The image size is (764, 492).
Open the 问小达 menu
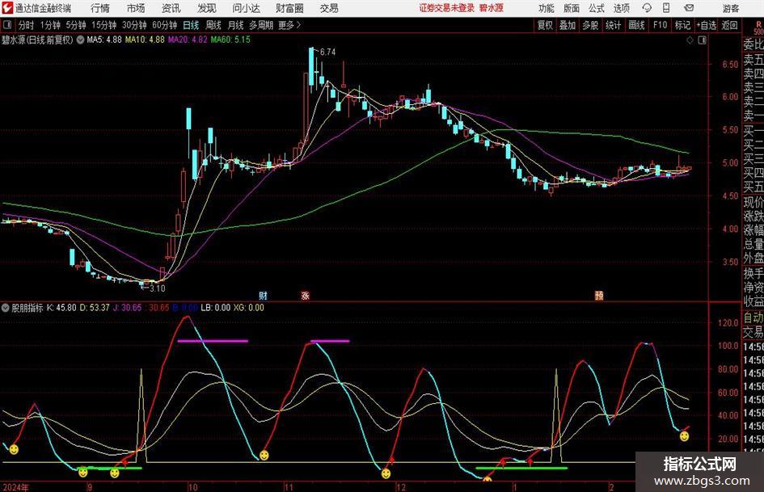coord(246,8)
